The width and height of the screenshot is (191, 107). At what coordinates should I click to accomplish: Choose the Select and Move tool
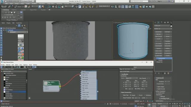tap(53, 7)
